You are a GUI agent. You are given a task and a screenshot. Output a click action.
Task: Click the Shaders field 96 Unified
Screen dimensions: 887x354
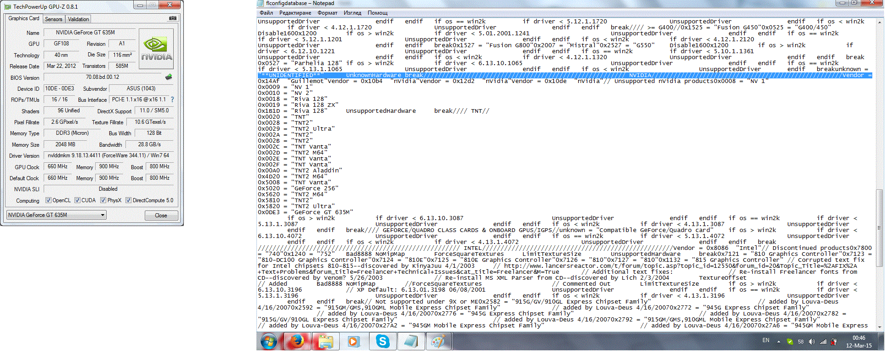69,111
